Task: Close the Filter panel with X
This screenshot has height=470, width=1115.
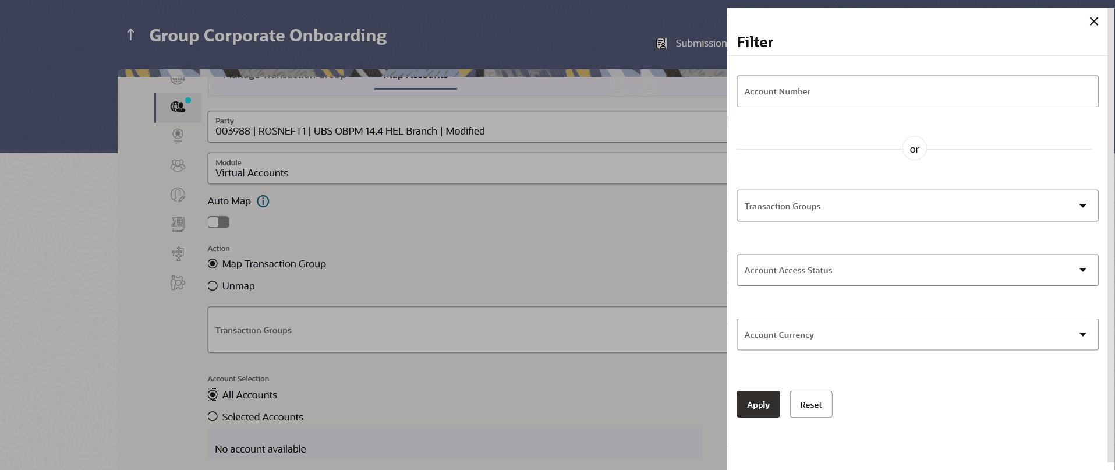Action: point(1093,22)
